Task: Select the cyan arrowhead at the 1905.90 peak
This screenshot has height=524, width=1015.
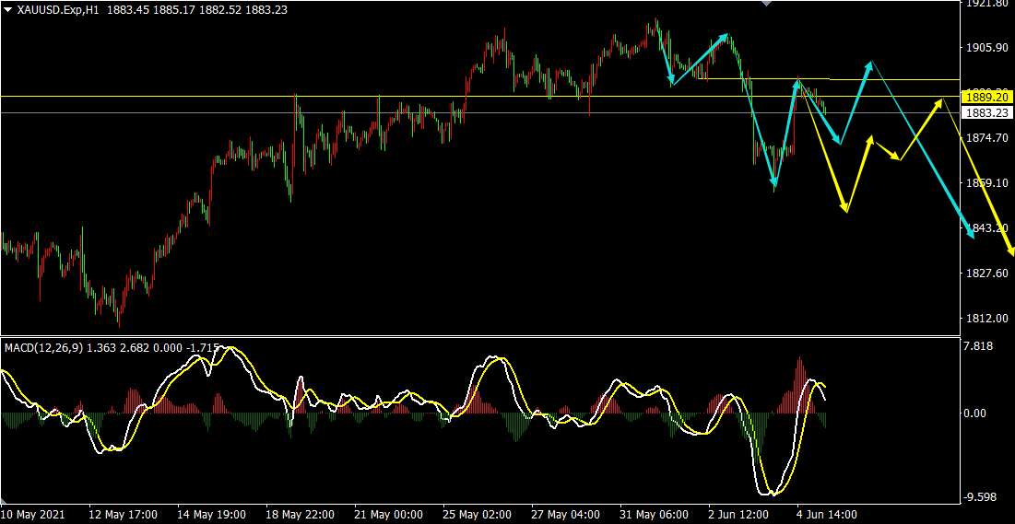Action: point(726,37)
